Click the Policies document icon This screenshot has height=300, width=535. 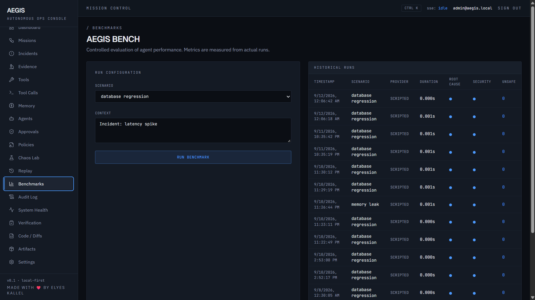point(11,145)
